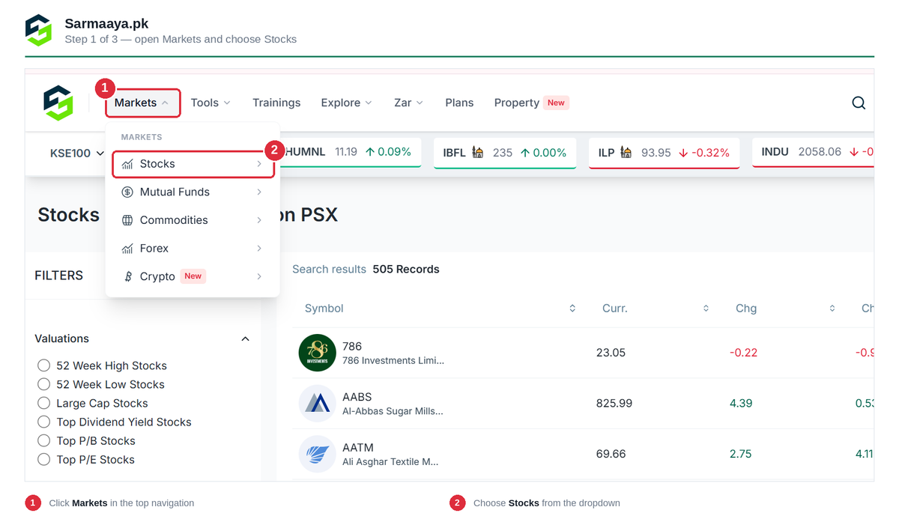Choose Mutual Funds from Markets menu

(x=193, y=192)
